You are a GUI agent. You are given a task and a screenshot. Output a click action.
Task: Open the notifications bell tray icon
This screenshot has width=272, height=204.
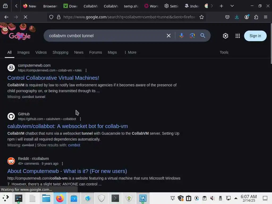pyautogui.click(x=173, y=198)
